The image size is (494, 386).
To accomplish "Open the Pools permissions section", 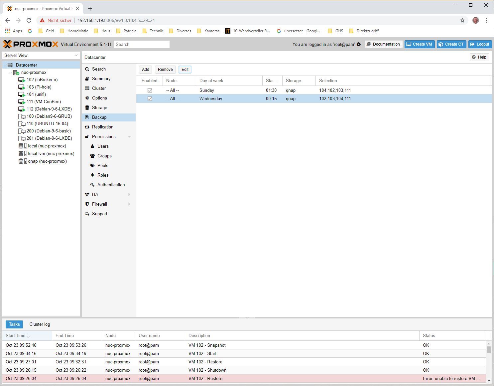I will click(103, 165).
